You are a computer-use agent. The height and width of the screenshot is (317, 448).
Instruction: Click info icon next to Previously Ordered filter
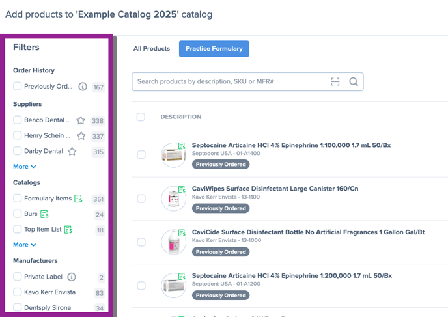pyautogui.click(x=83, y=86)
